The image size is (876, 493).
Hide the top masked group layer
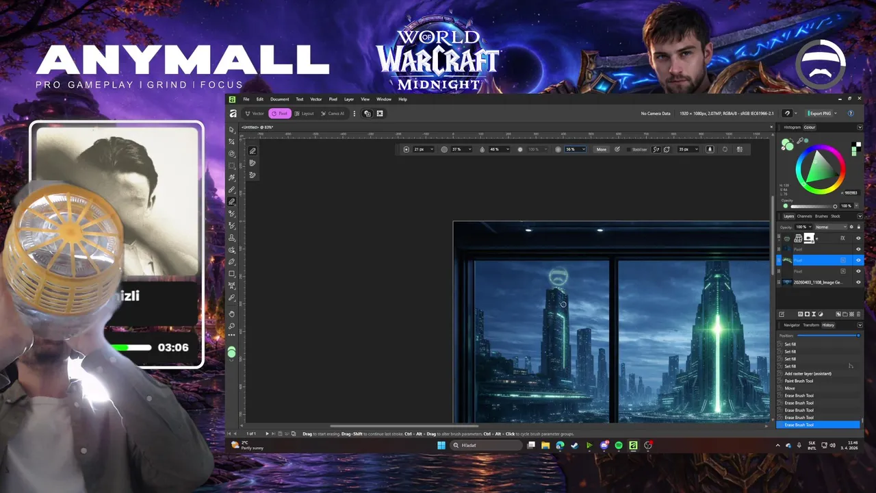click(x=858, y=238)
